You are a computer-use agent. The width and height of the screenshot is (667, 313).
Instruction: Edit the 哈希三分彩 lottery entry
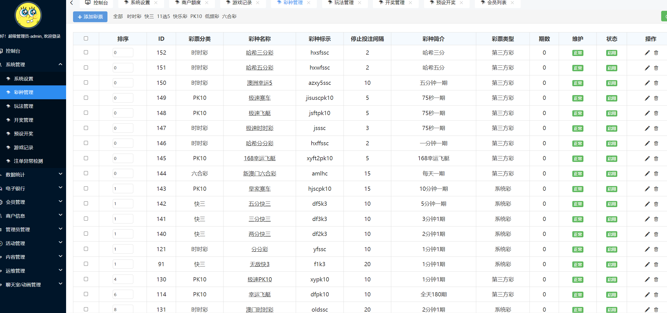tap(647, 52)
